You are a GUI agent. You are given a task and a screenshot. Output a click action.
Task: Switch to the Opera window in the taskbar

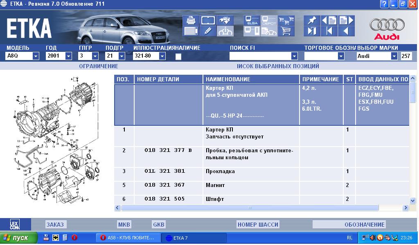[127, 238]
